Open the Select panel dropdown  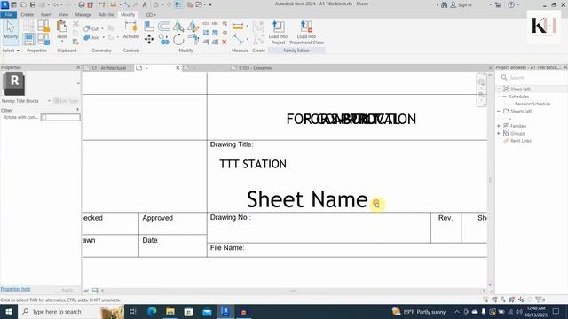click(11, 51)
